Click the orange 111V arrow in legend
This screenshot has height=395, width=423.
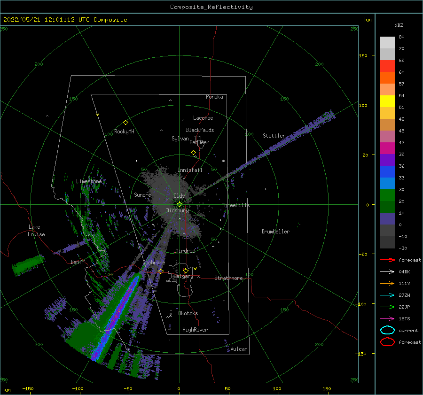(387, 283)
